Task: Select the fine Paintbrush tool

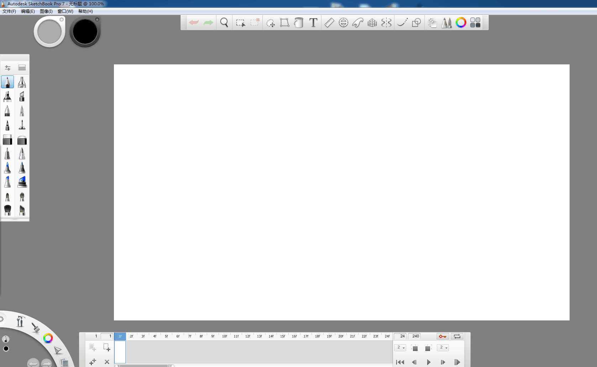Action: pyautogui.click(x=22, y=111)
